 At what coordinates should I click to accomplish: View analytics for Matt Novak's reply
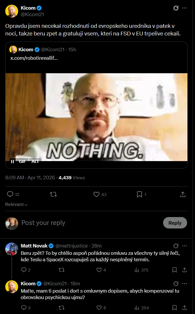pos(137,270)
